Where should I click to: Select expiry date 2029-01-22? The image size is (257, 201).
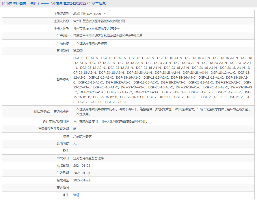coord(82,180)
